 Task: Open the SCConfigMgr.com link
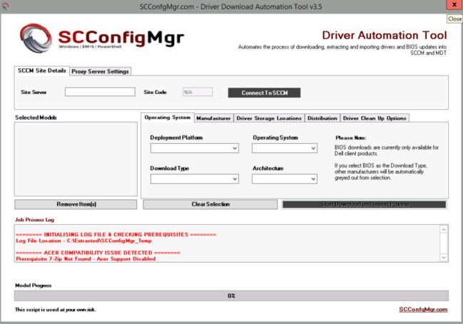point(423,309)
